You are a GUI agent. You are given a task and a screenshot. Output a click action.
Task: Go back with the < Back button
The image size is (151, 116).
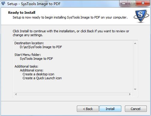point(88,109)
